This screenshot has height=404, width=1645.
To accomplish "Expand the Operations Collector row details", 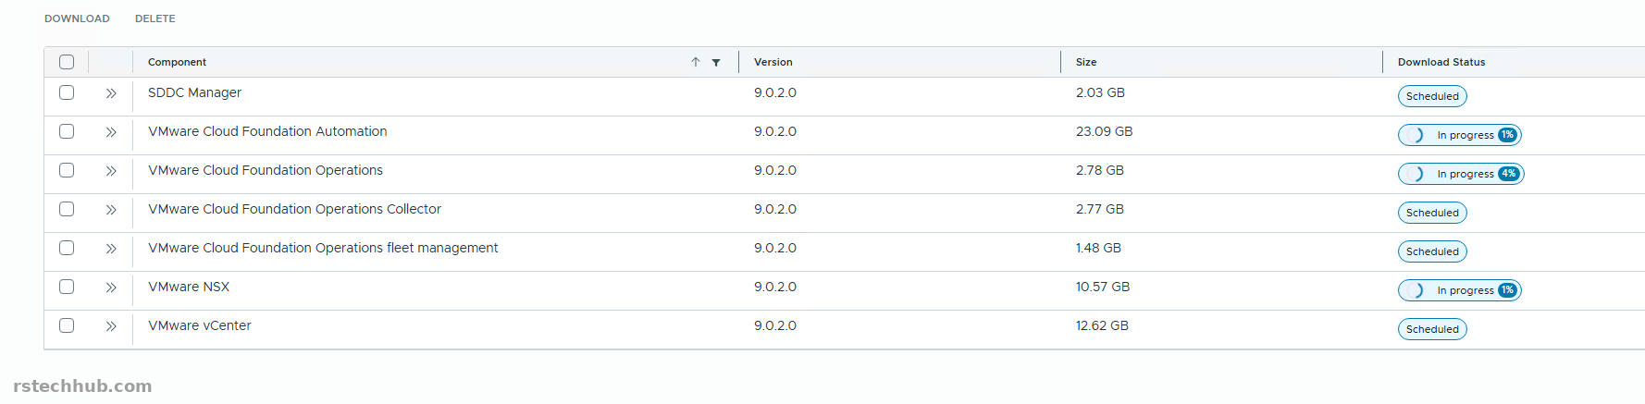I will [111, 210].
